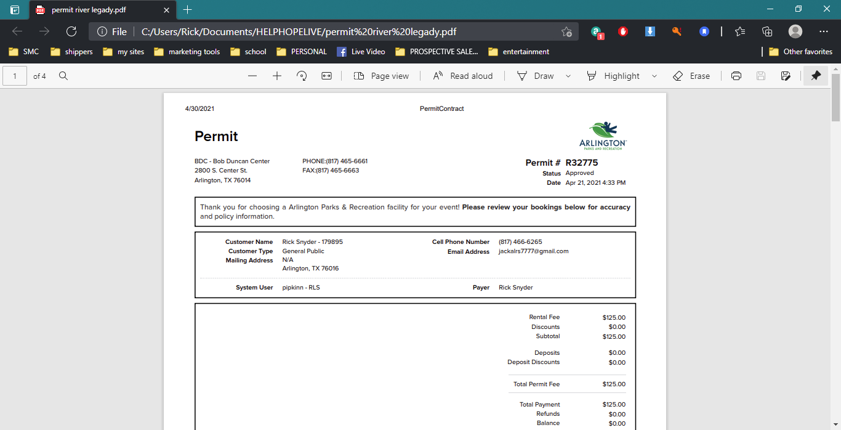Zoom out on the PDF
Viewport: 841px width, 430px height.
(x=252, y=76)
